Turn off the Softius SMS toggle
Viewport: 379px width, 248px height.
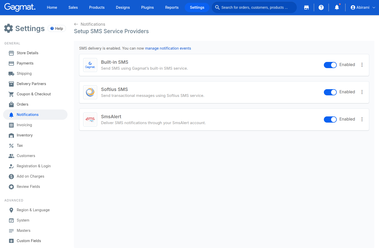click(330, 92)
